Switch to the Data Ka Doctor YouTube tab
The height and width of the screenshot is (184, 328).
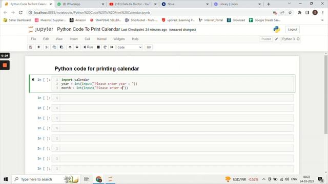pos(133,4)
